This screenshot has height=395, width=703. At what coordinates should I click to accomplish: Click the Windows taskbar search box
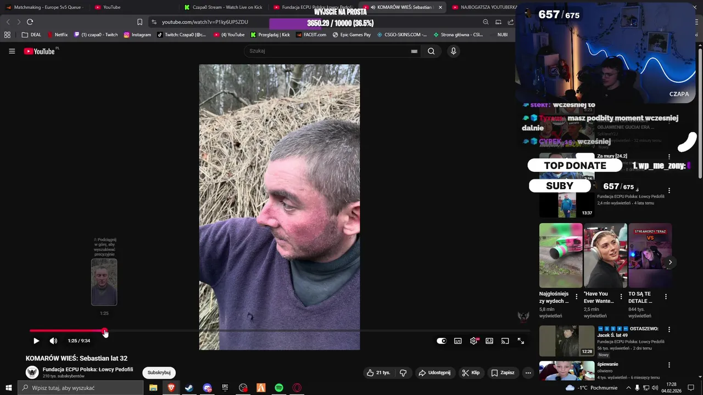click(80, 388)
